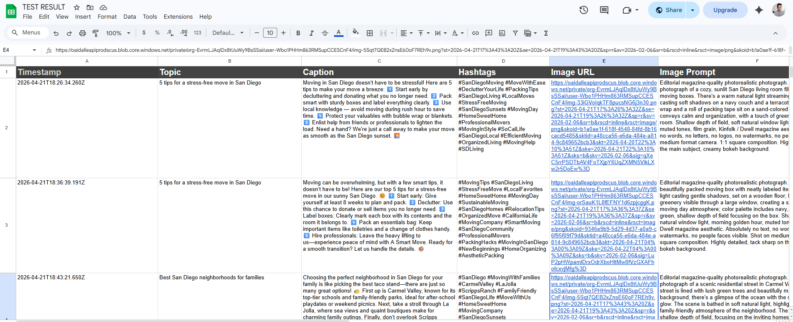Start a meeting with the camera icon

[x=627, y=10]
